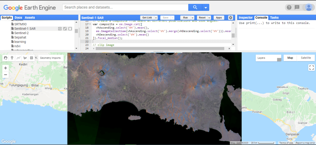Open the Docs tab
316x145 pixels.
point(18,18)
